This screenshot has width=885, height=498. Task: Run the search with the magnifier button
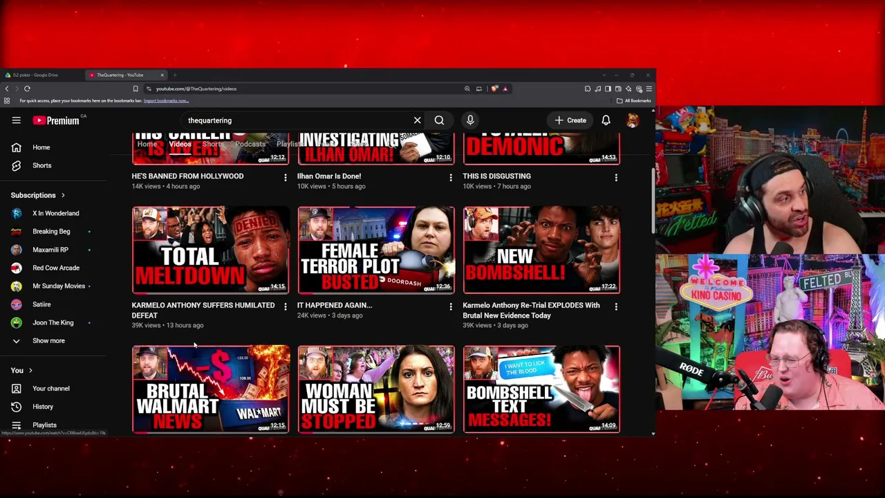click(439, 120)
